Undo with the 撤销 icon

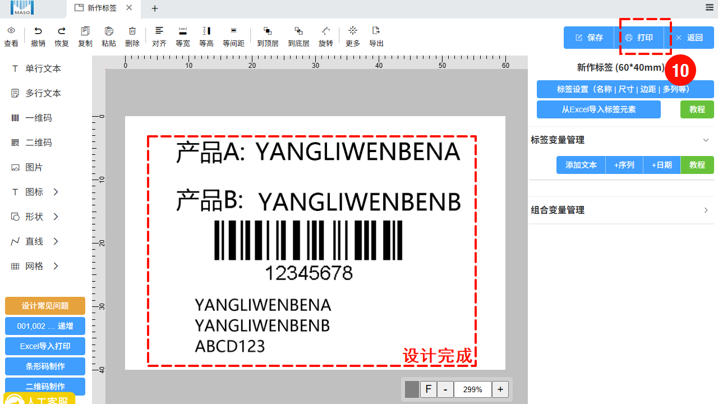coord(38,31)
